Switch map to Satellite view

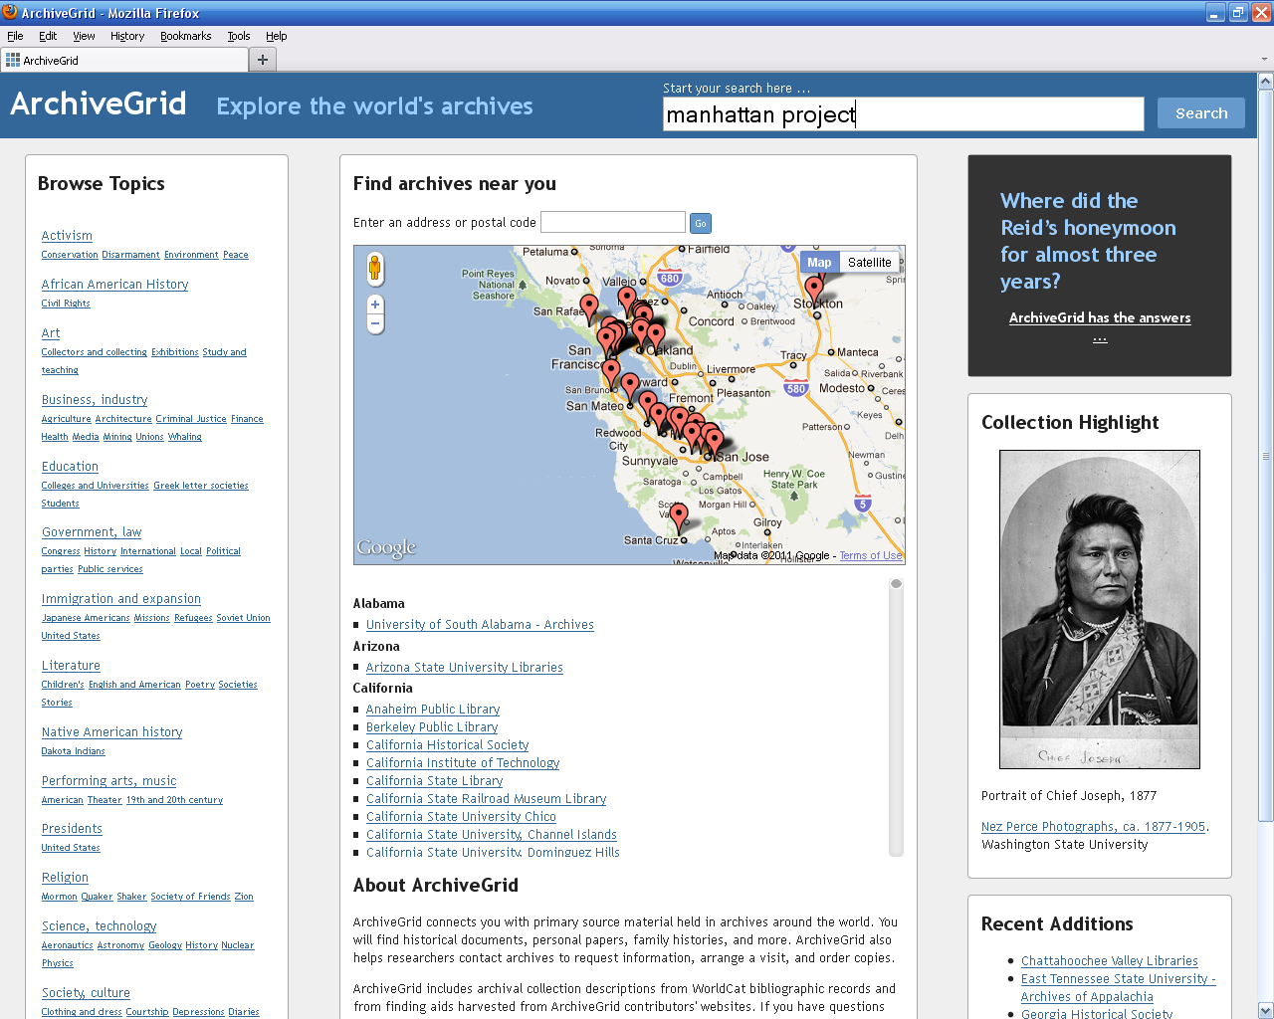click(x=869, y=263)
